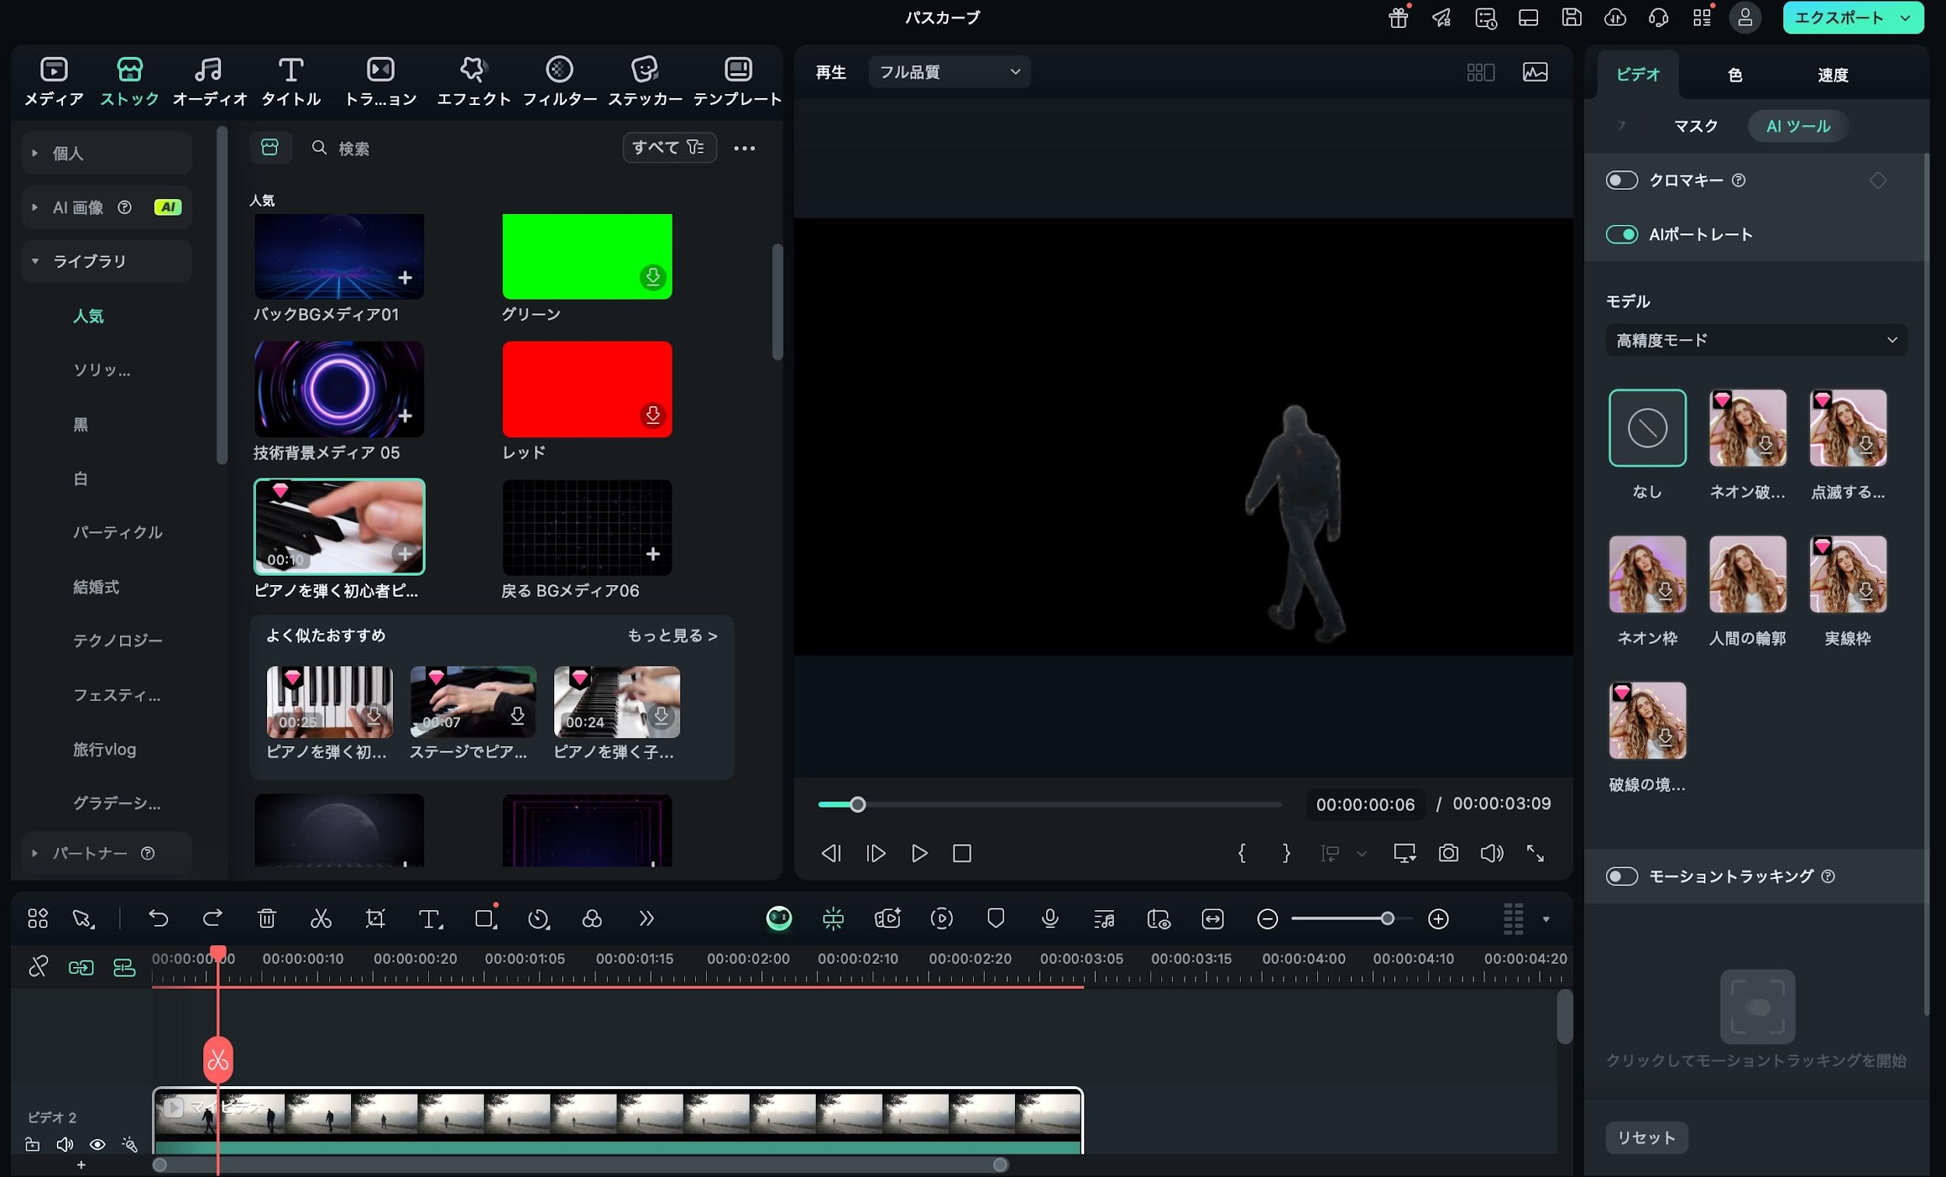The width and height of the screenshot is (1946, 1177).
Task: Toggle the unlinked chain icon in timeline header
Action: 38,967
